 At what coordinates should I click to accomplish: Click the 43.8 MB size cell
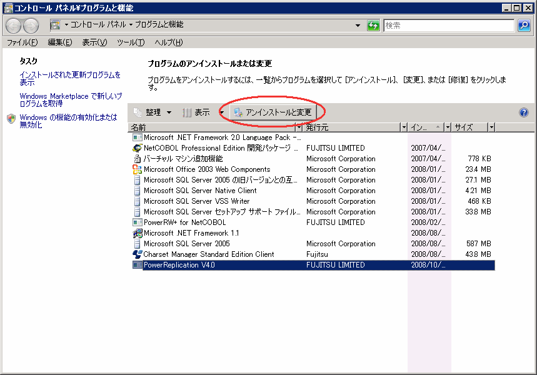pyautogui.click(x=478, y=254)
